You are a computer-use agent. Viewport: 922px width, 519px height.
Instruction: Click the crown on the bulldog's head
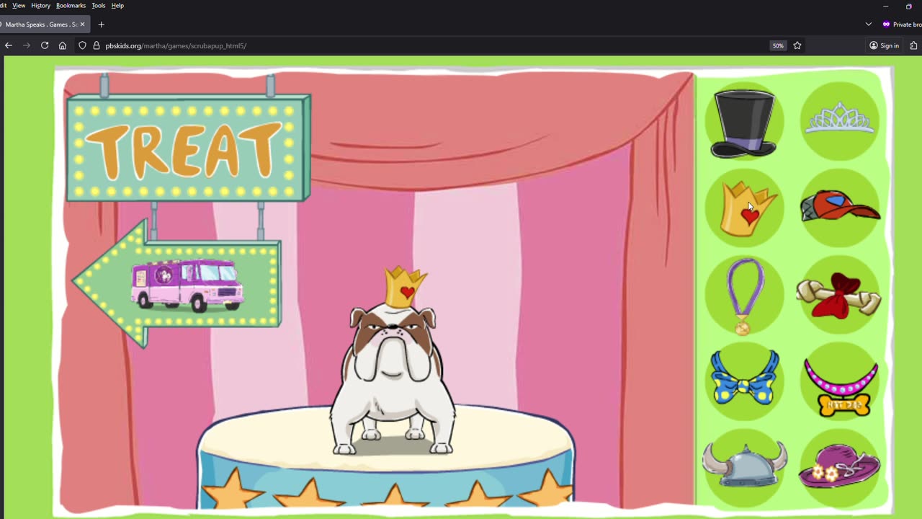click(x=406, y=287)
